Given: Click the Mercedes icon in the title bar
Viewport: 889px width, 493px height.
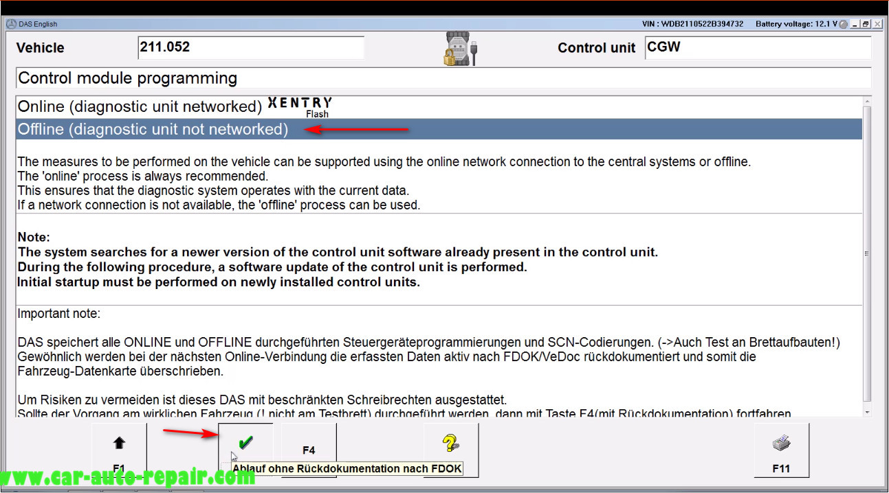Looking at the screenshot, I should click(10, 24).
